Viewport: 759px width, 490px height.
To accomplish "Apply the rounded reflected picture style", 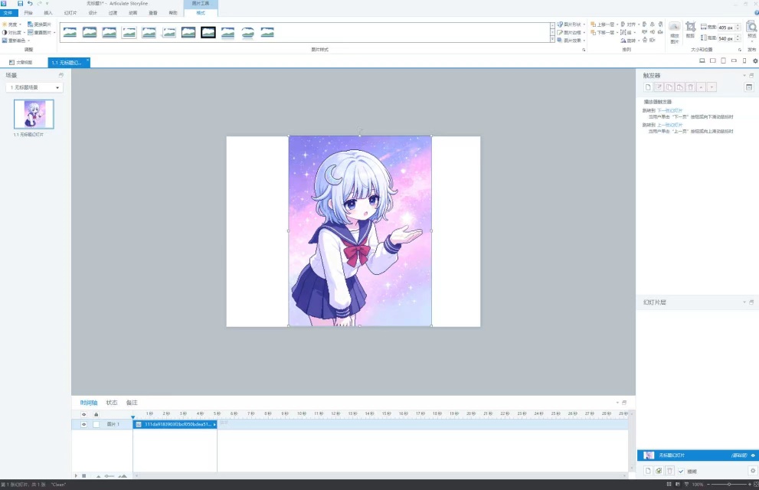I will pos(247,32).
